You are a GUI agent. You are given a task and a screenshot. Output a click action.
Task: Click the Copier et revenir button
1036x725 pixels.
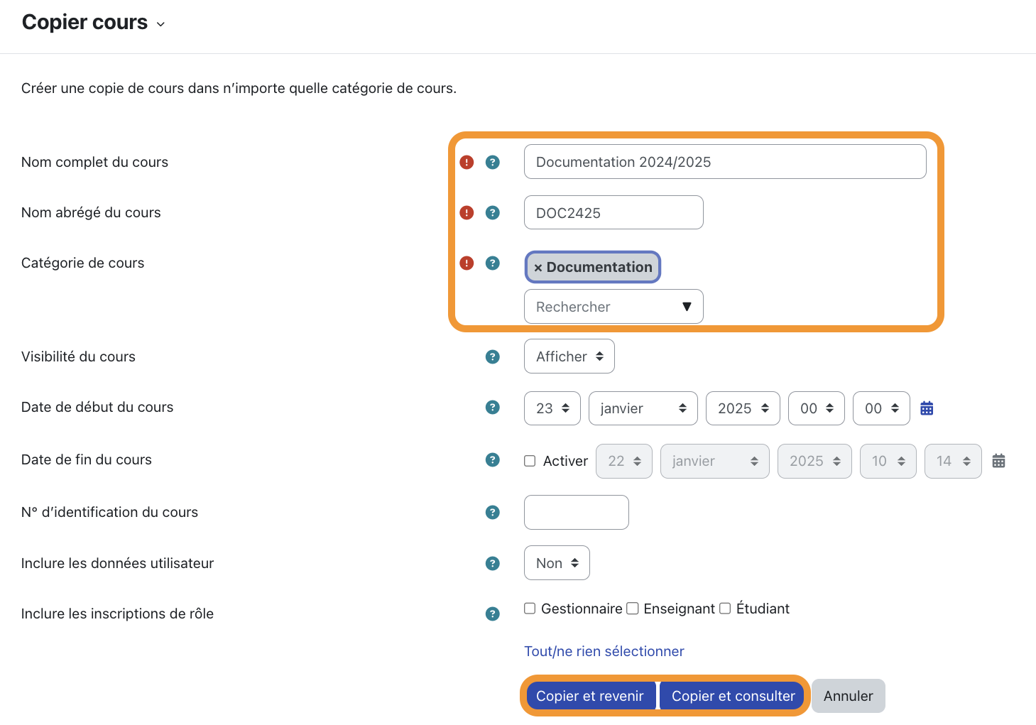[590, 696]
